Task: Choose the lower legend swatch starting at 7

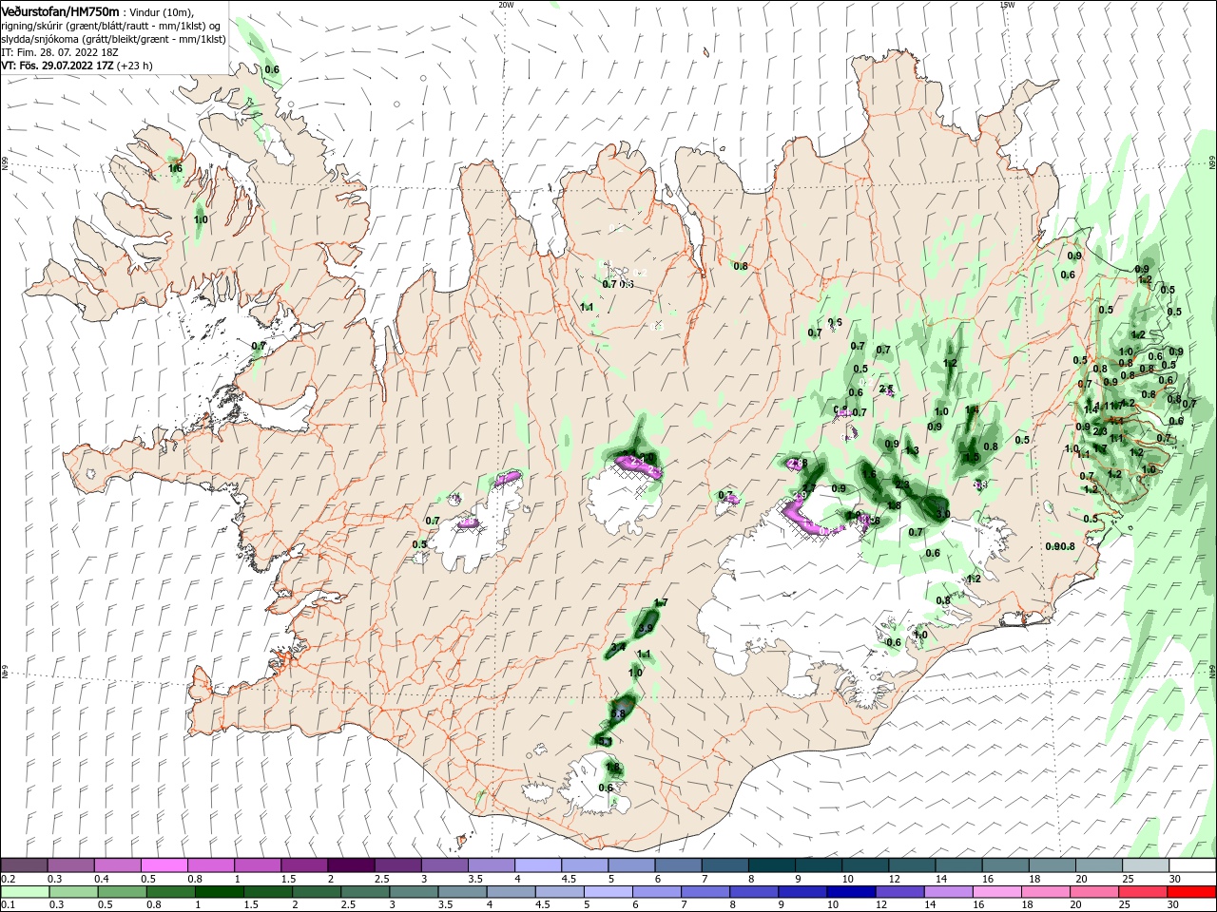Action: [x=705, y=892]
